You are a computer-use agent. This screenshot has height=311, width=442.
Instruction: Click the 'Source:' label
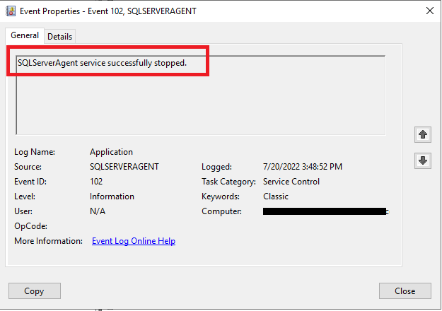28,167
